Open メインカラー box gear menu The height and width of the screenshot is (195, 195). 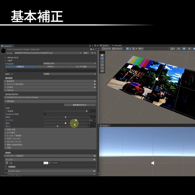(x=94, y=160)
